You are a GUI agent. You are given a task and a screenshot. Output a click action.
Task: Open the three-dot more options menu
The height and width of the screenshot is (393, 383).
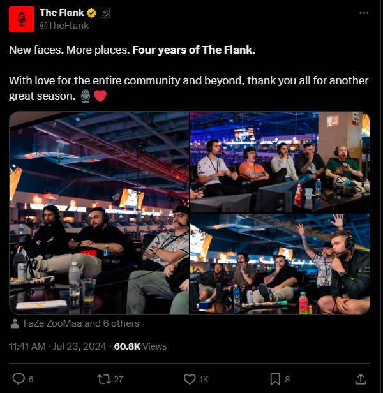tap(364, 13)
